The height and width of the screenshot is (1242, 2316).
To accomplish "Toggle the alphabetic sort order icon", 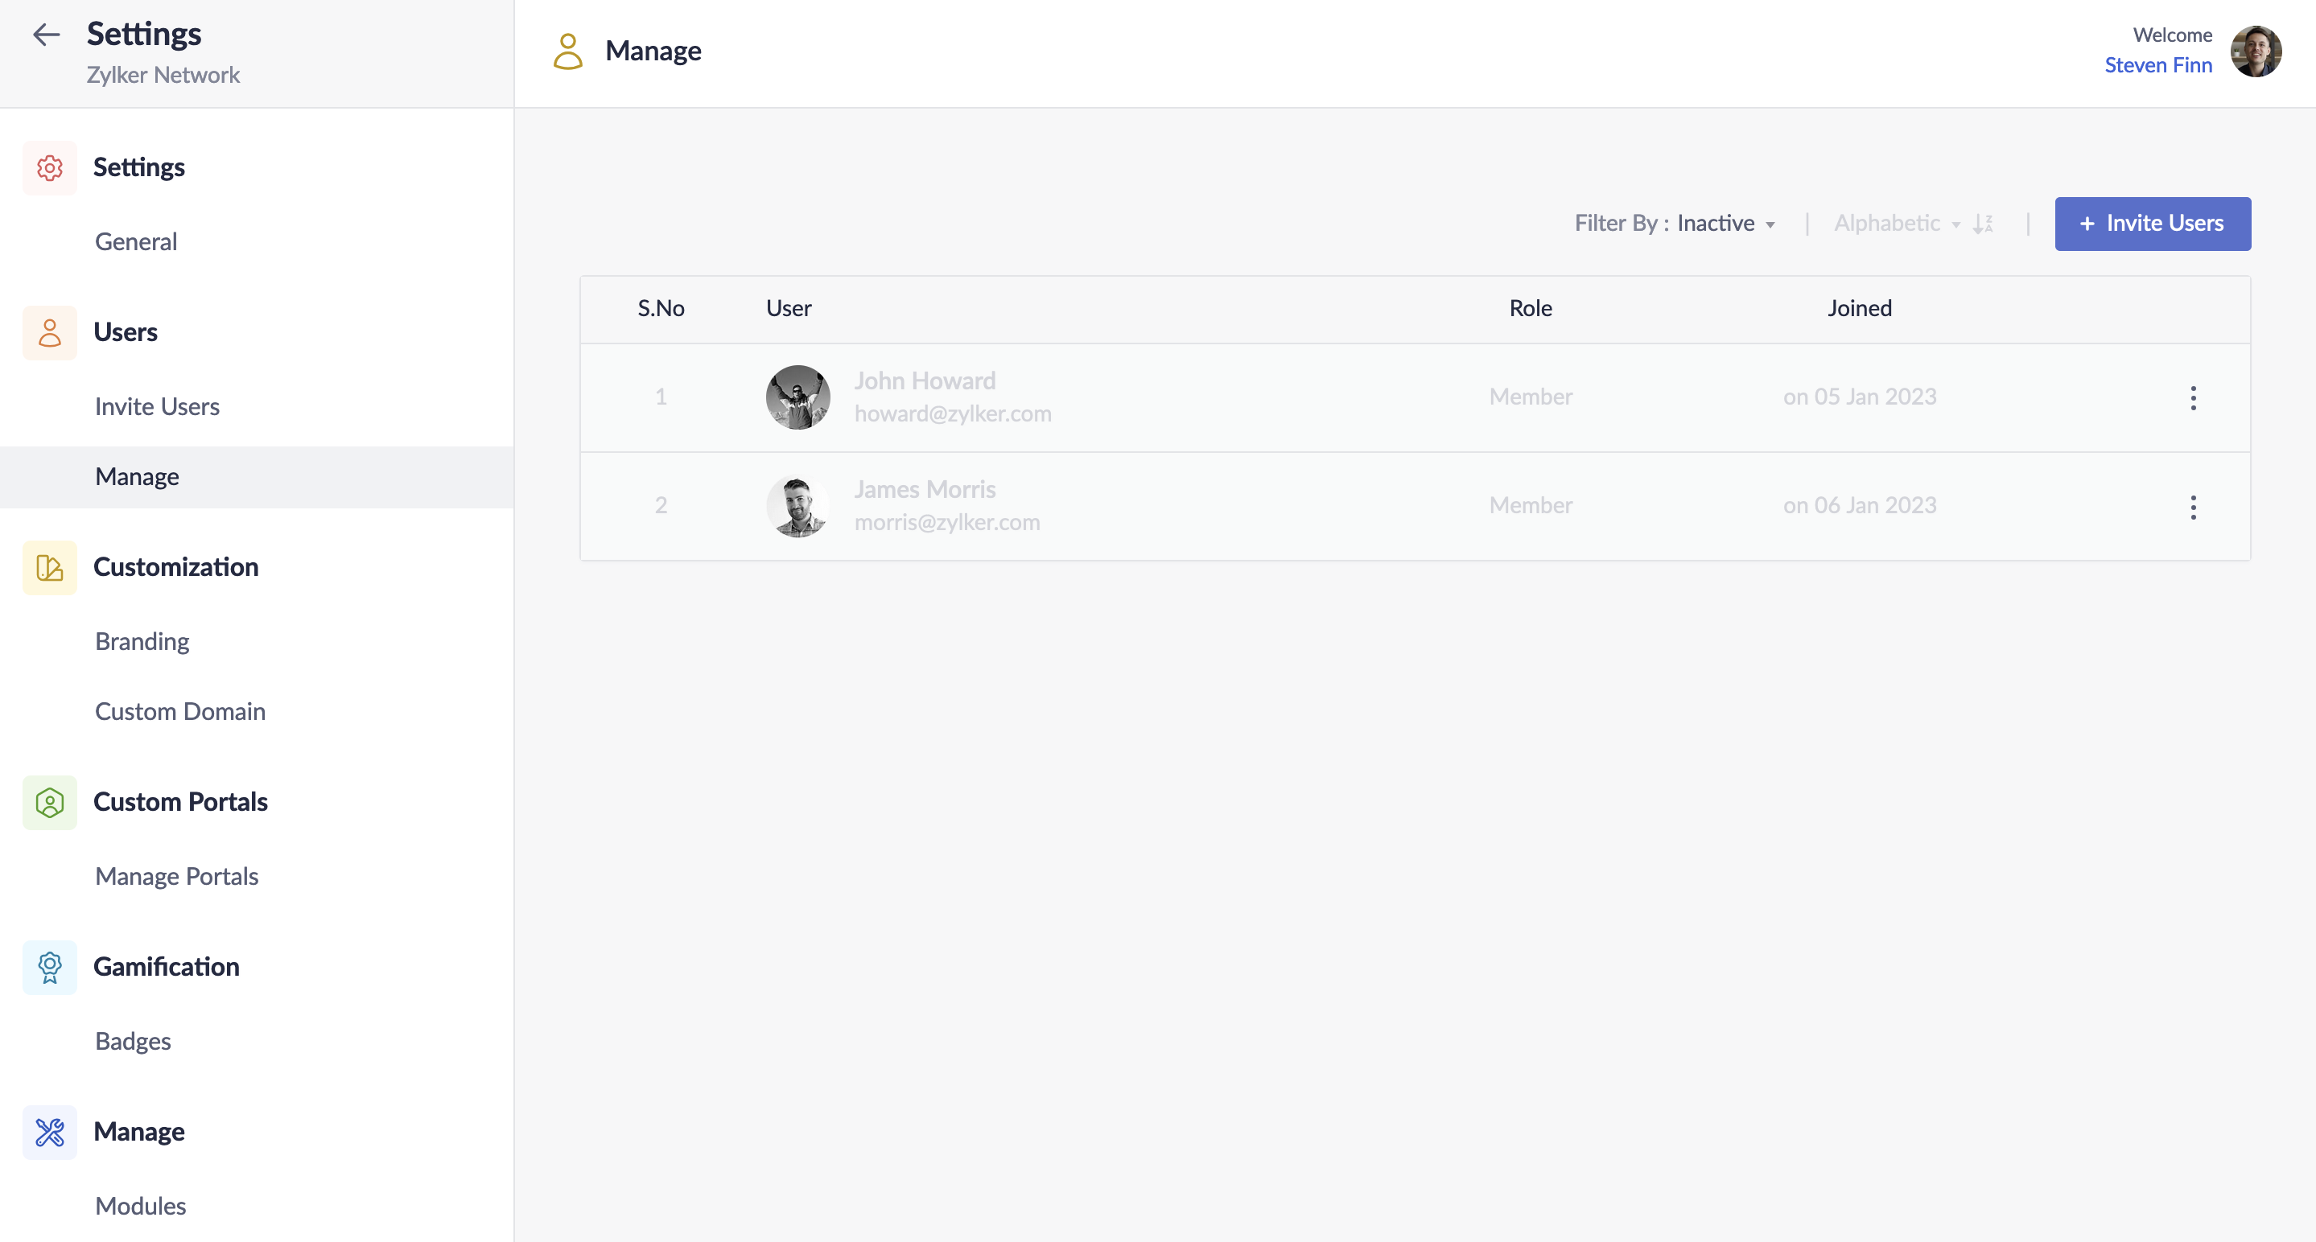I will click(x=1983, y=224).
